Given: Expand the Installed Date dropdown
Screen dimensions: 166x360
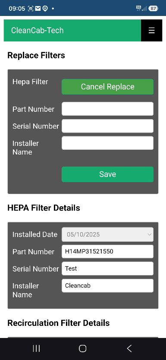Looking at the screenshot, I should click(107, 234).
